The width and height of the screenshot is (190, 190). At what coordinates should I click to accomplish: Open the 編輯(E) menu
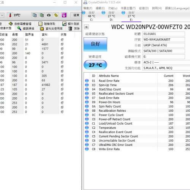click(x=100, y=8)
